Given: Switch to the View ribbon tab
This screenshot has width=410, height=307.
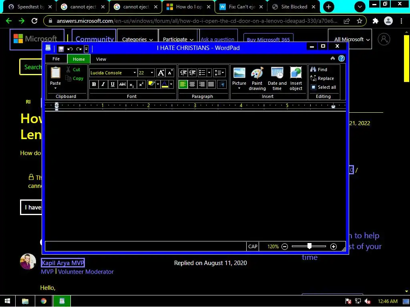Looking at the screenshot, I should (101, 59).
